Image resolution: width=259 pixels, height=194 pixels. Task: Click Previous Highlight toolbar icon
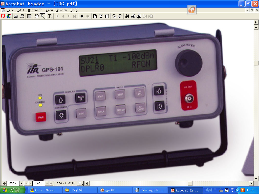tap(144, 16)
